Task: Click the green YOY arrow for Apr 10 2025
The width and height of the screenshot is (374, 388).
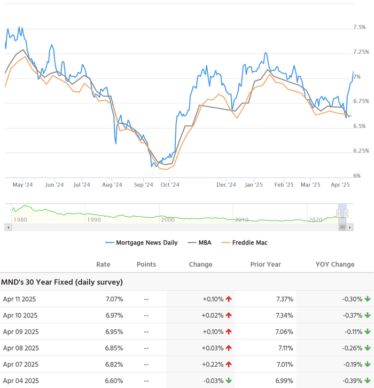Action: click(x=368, y=315)
